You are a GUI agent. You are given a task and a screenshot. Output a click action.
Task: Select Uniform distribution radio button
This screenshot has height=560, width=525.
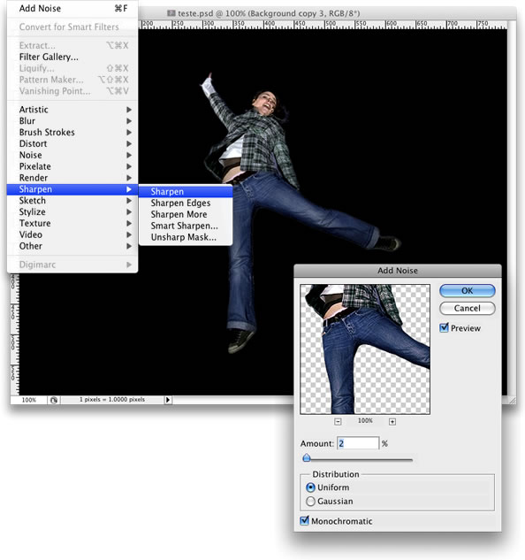pyautogui.click(x=310, y=487)
